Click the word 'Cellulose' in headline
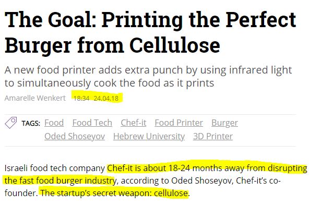 175,45
